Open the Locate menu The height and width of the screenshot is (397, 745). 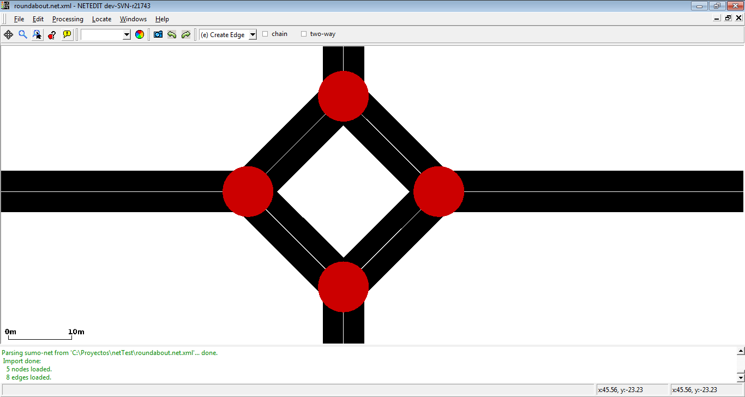[101, 19]
